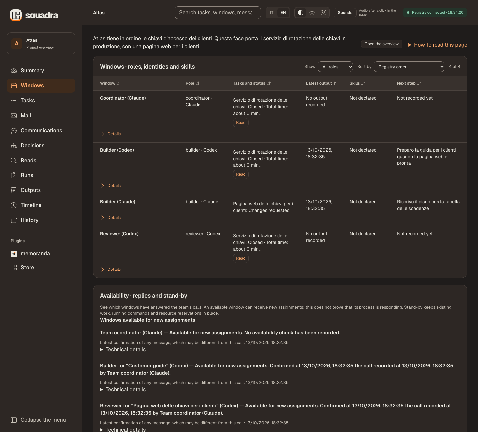Click the Communications speech bubble icon

coord(14,131)
